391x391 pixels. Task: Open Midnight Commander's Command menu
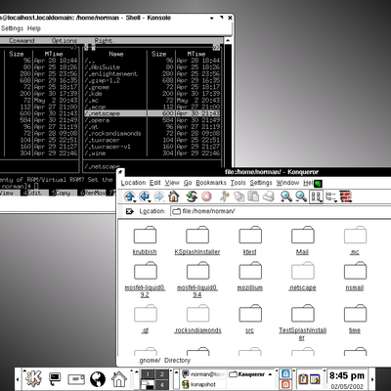[x=22, y=41]
